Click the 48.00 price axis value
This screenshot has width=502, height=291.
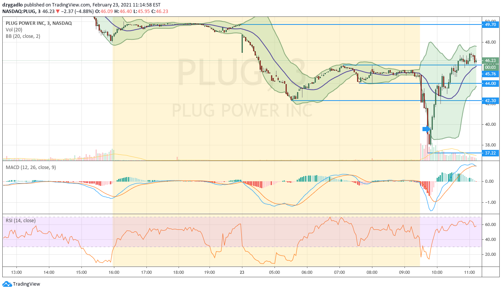coord(490,42)
